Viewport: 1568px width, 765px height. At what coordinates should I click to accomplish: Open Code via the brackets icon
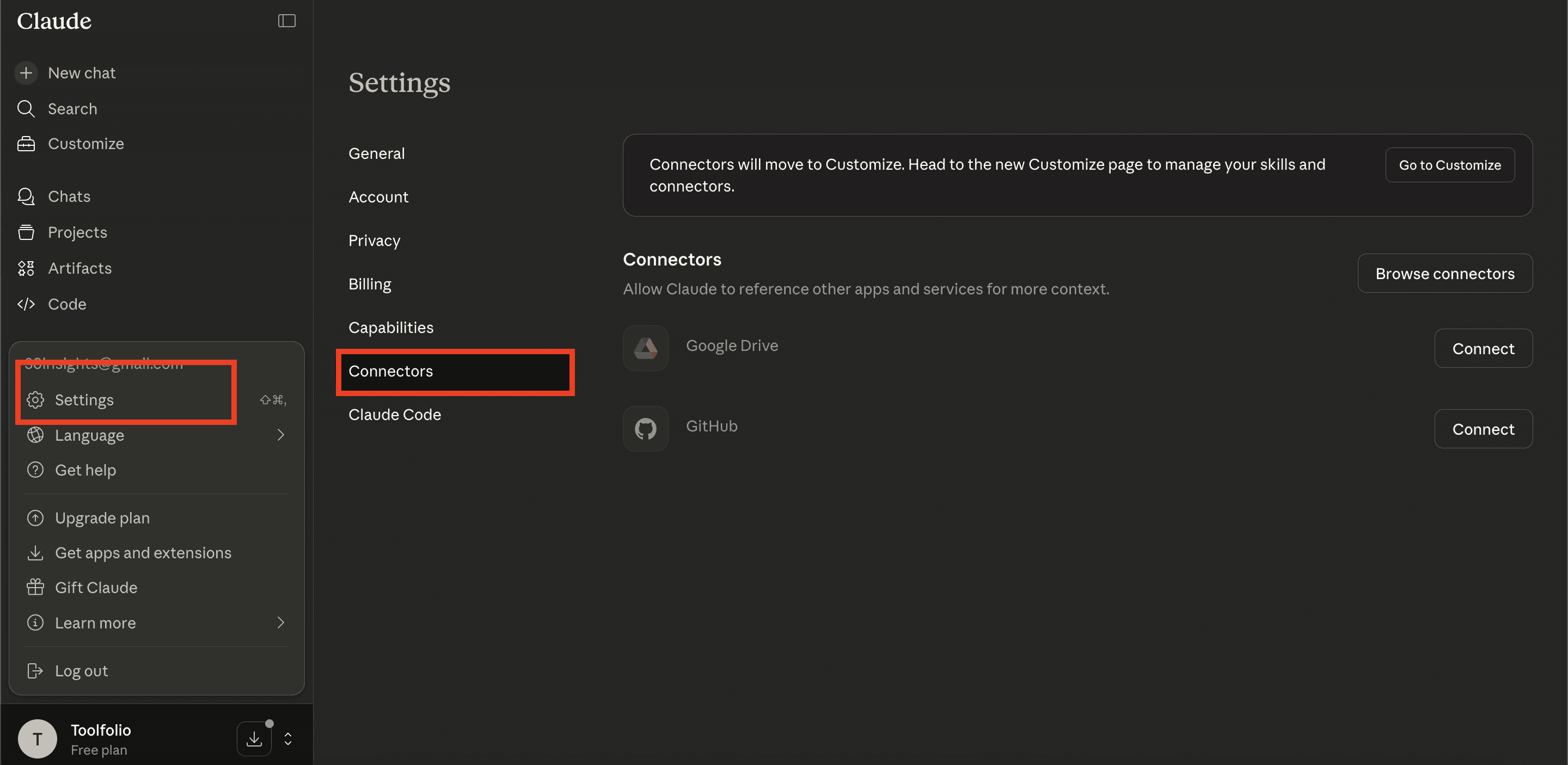[26, 304]
